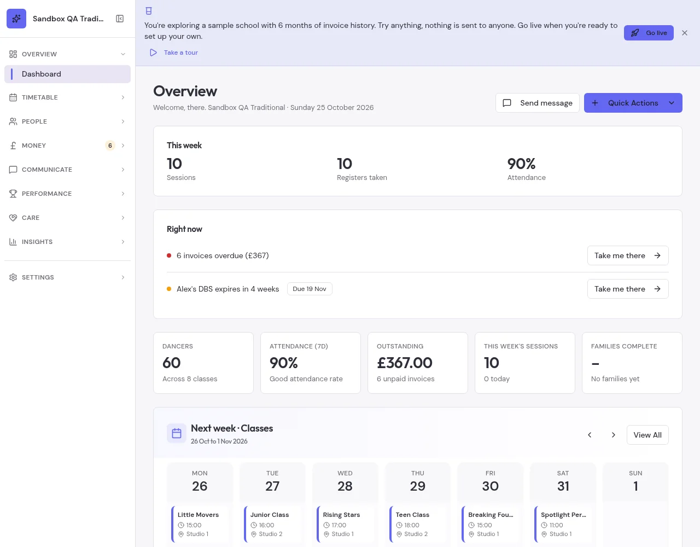Screen dimensions: 700x547
Task: Click the Money badge showing 6
Action: coord(110,146)
